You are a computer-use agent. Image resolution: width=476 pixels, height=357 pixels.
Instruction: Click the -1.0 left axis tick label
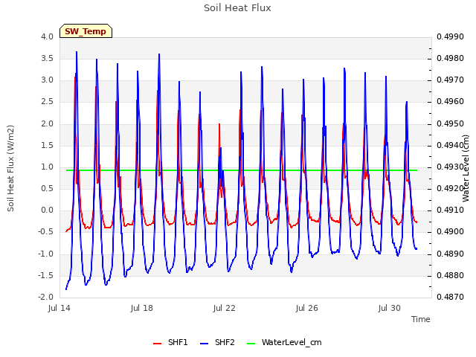pos(46,254)
